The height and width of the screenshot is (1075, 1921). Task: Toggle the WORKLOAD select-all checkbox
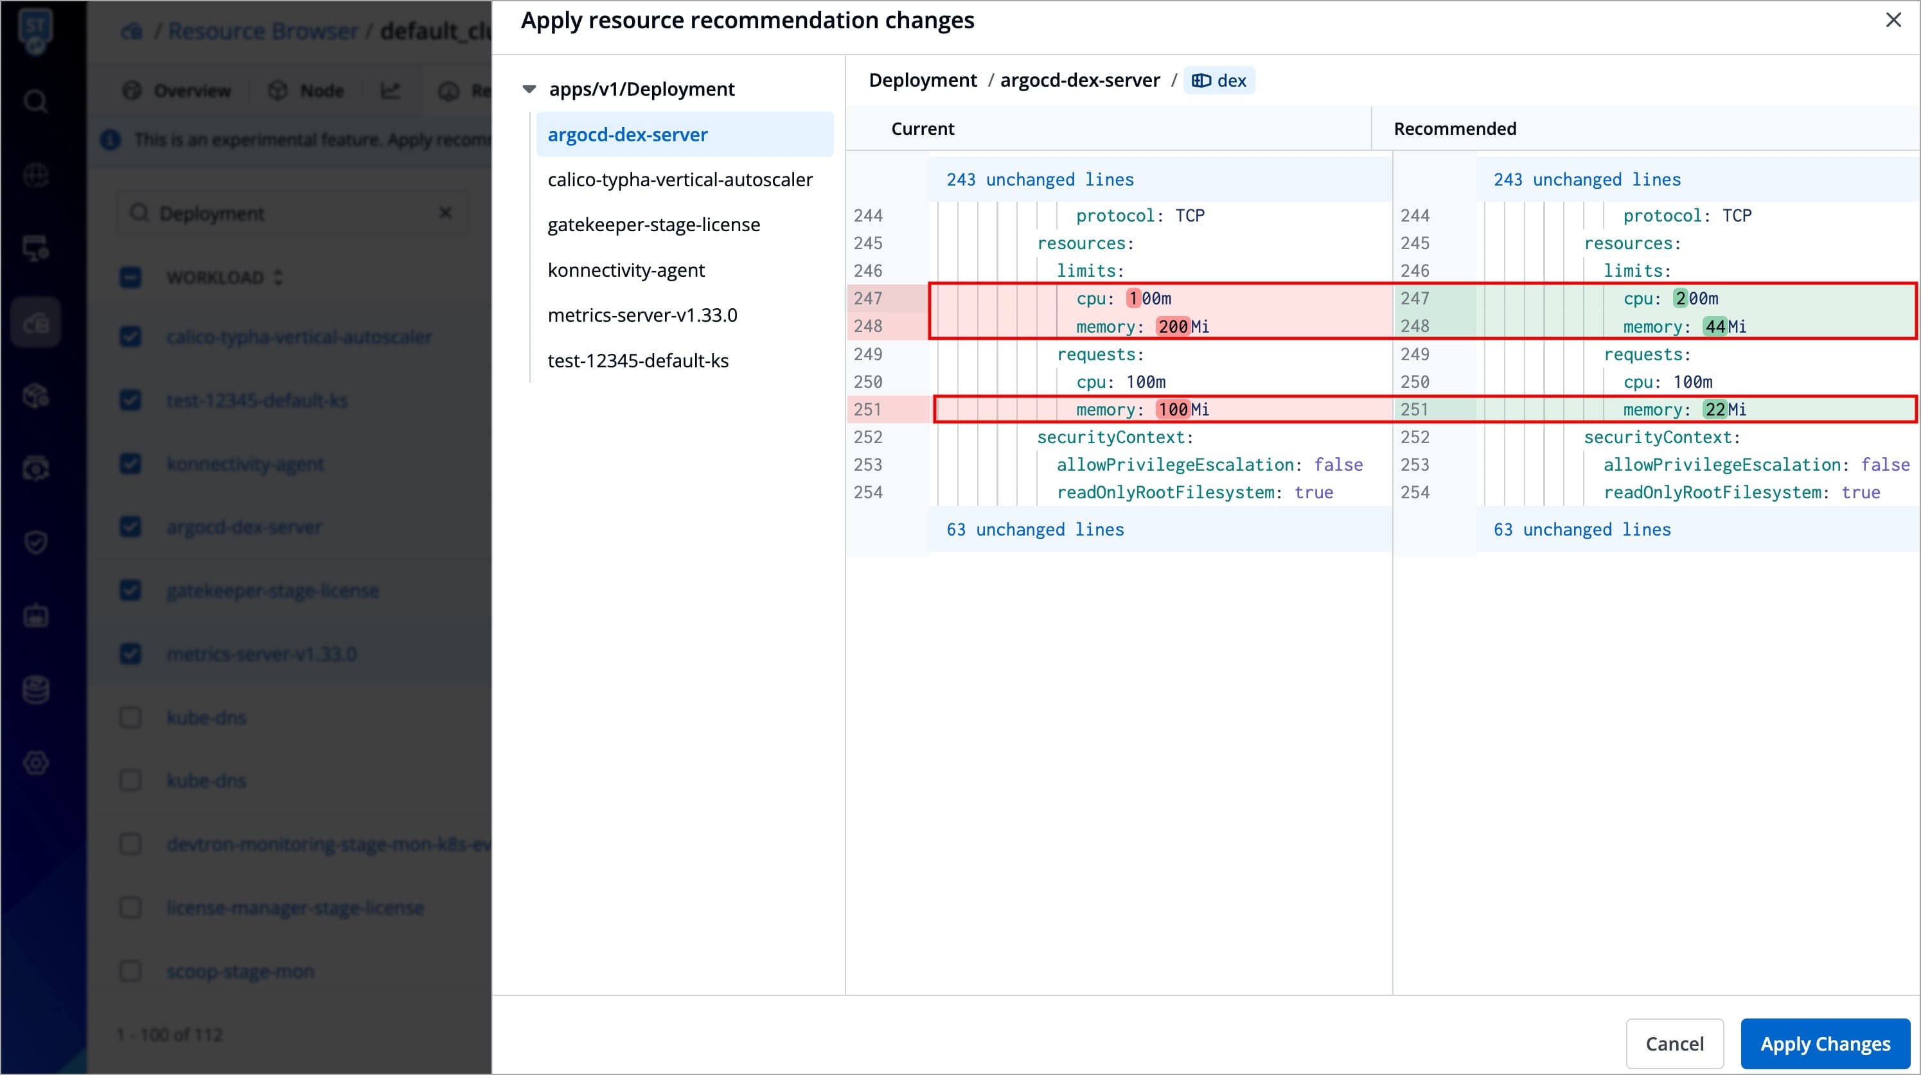coord(130,277)
